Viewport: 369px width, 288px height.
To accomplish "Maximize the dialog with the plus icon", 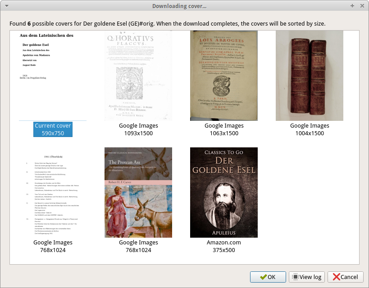I will coord(352,6).
